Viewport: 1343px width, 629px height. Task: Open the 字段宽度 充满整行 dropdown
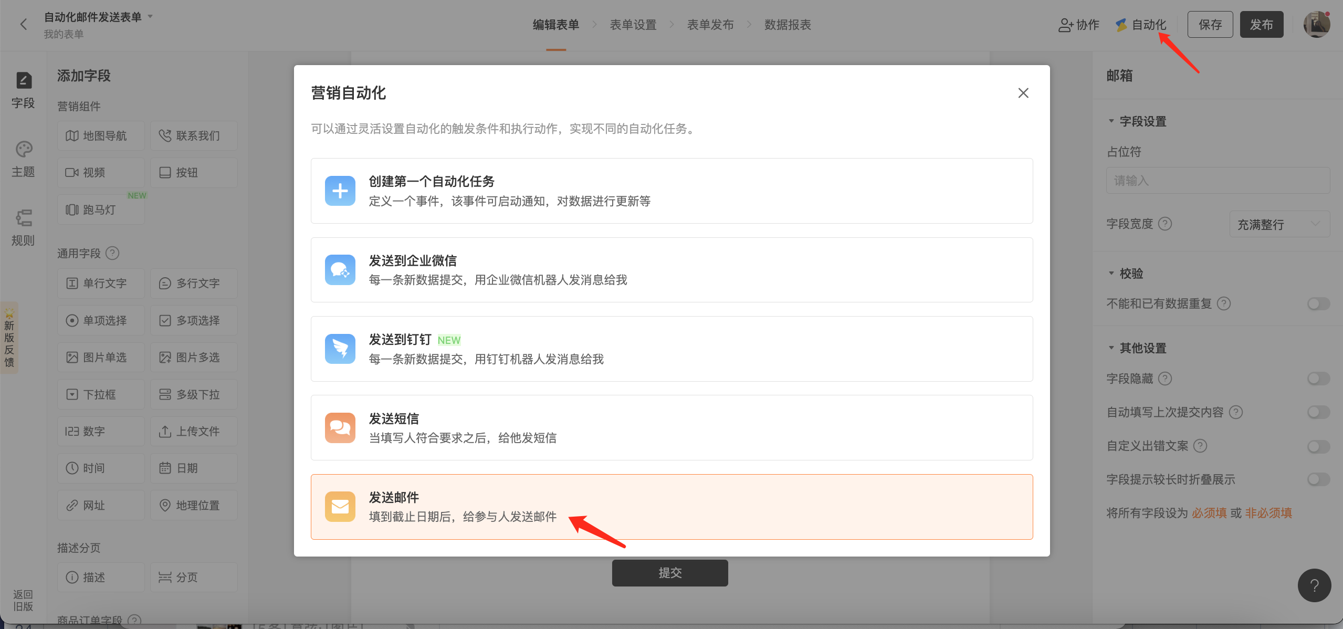click(x=1279, y=224)
